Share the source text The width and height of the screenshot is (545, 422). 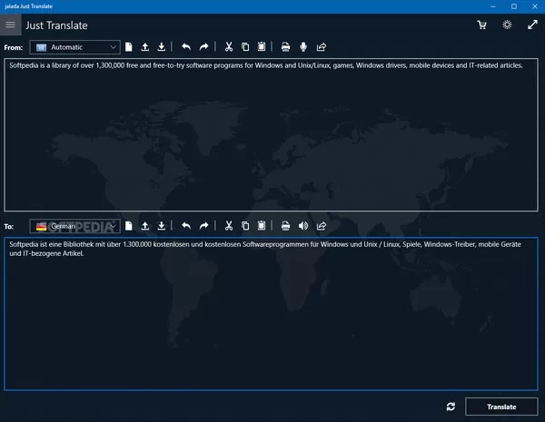[321, 46]
